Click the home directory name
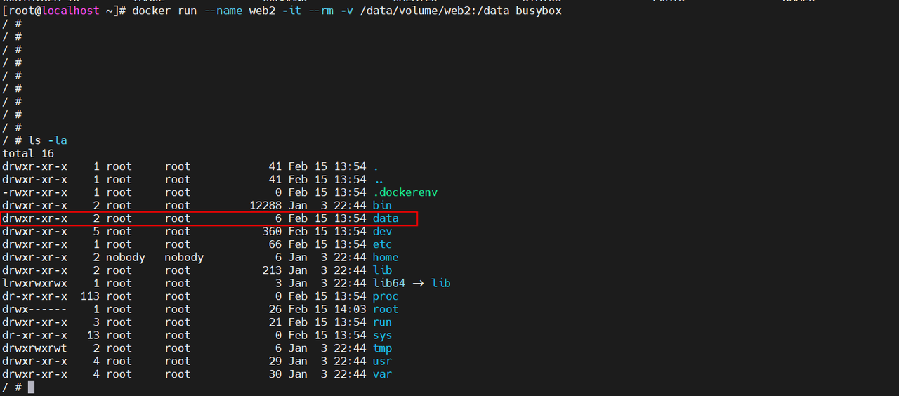 (x=386, y=258)
